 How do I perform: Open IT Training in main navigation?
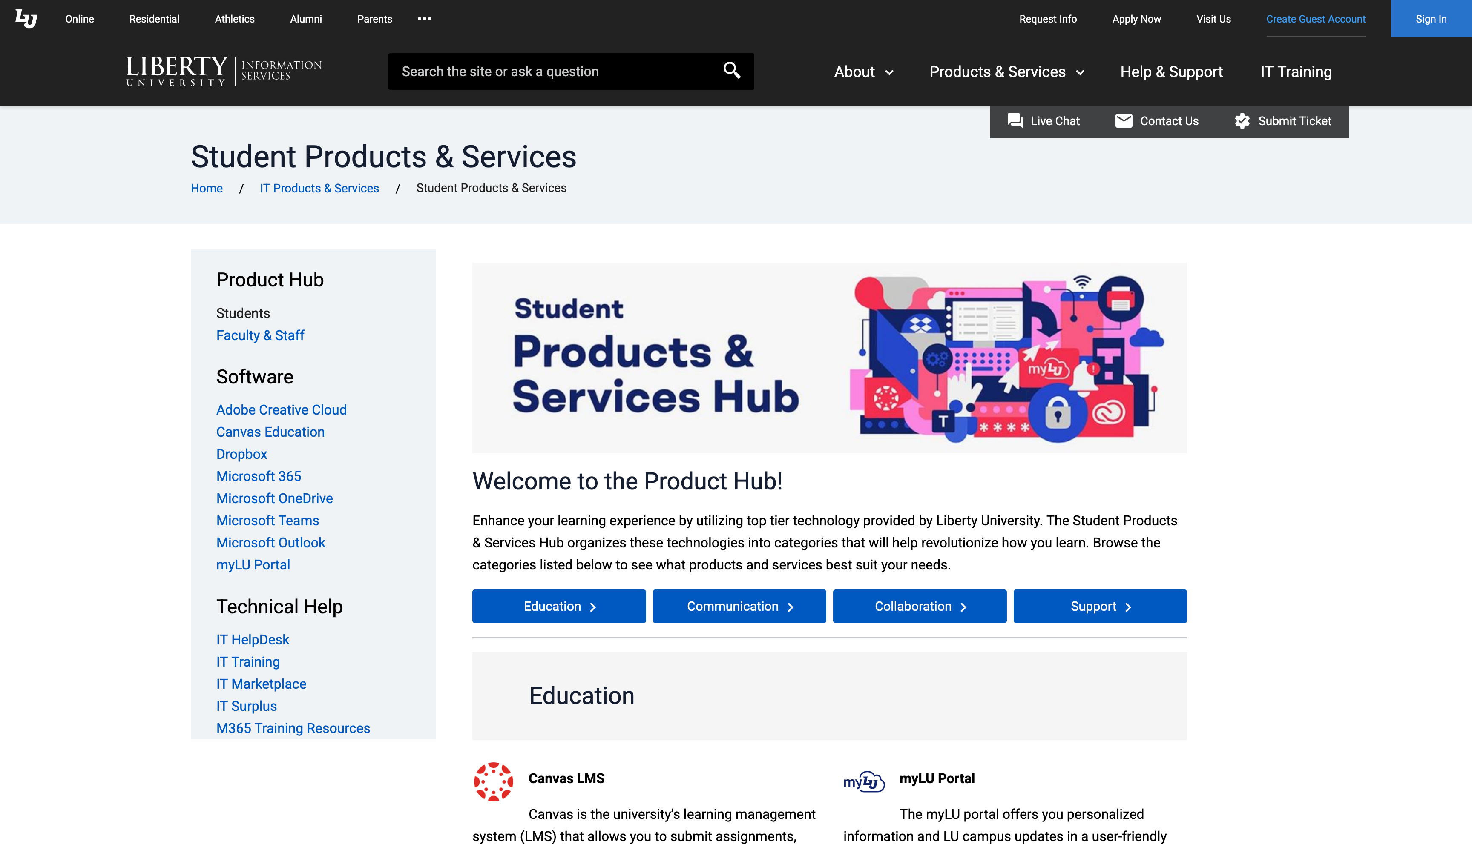coord(1296,72)
